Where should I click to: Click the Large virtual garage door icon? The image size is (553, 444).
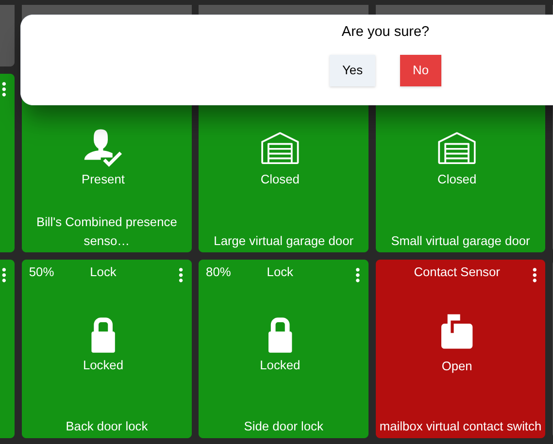280,148
